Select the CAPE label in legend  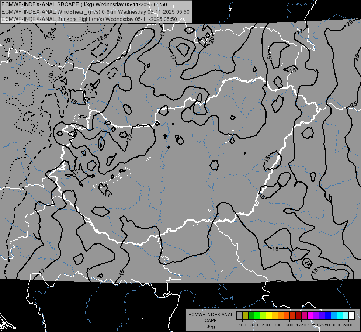(x=211, y=321)
